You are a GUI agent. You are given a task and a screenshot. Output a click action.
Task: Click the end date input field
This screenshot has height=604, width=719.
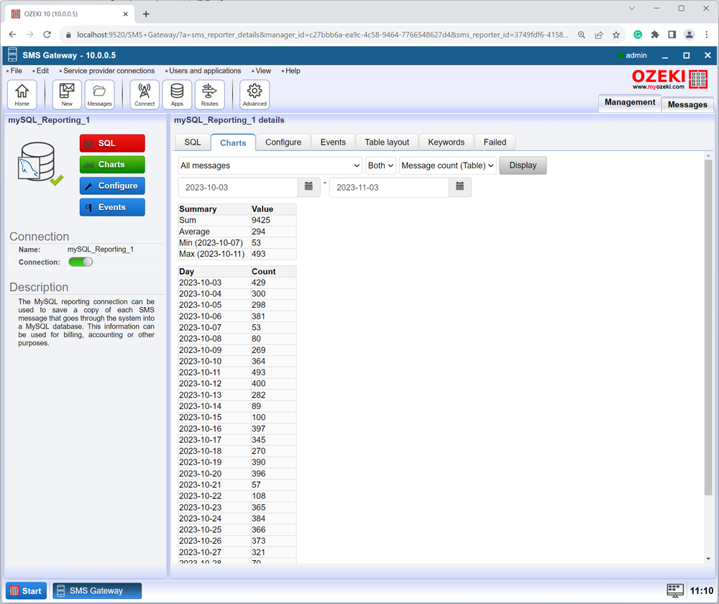point(389,187)
